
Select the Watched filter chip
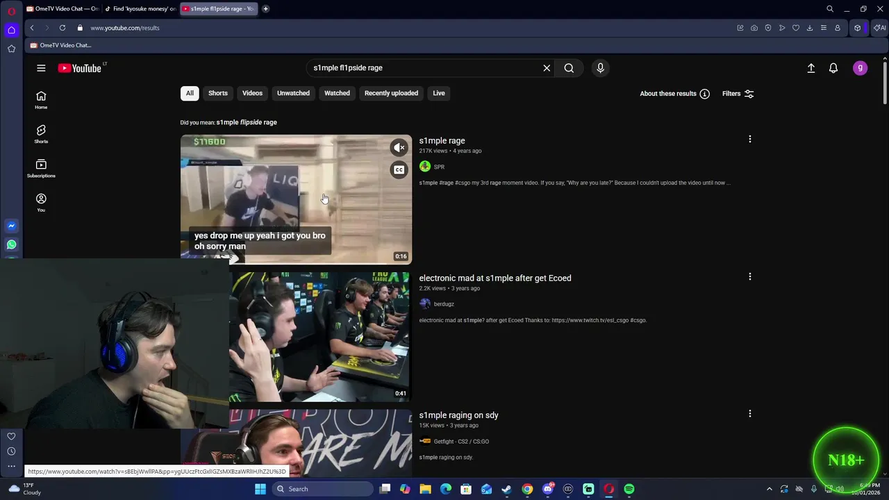tap(337, 93)
